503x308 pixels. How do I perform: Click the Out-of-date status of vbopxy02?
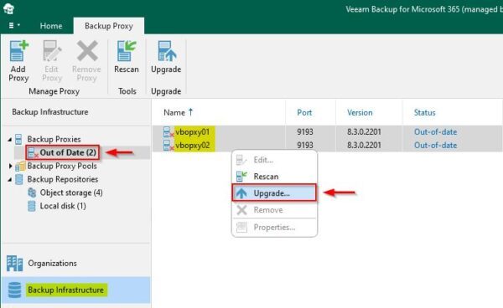tap(435, 146)
